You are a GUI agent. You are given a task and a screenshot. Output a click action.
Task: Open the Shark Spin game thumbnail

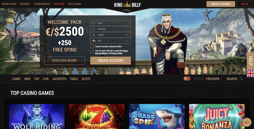tap(157, 116)
